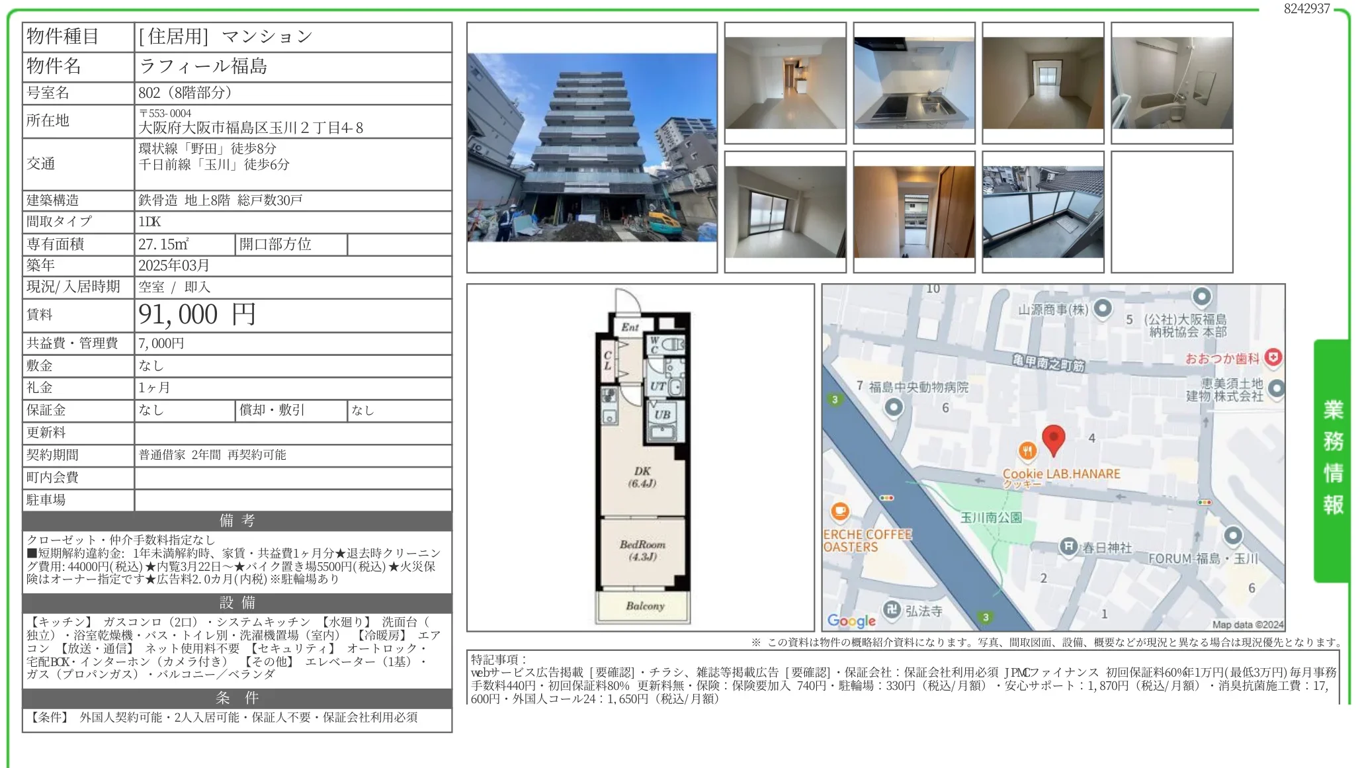This screenshot has height=768, width=1360.
Task: Click the floor plan image
Action: (640, 458)
